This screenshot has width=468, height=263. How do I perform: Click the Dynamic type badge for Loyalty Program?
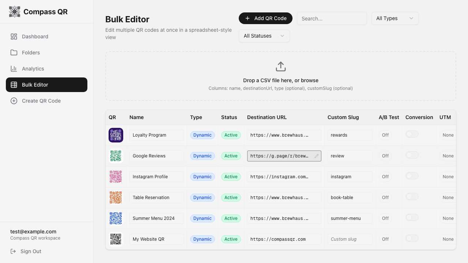(203, 135)
